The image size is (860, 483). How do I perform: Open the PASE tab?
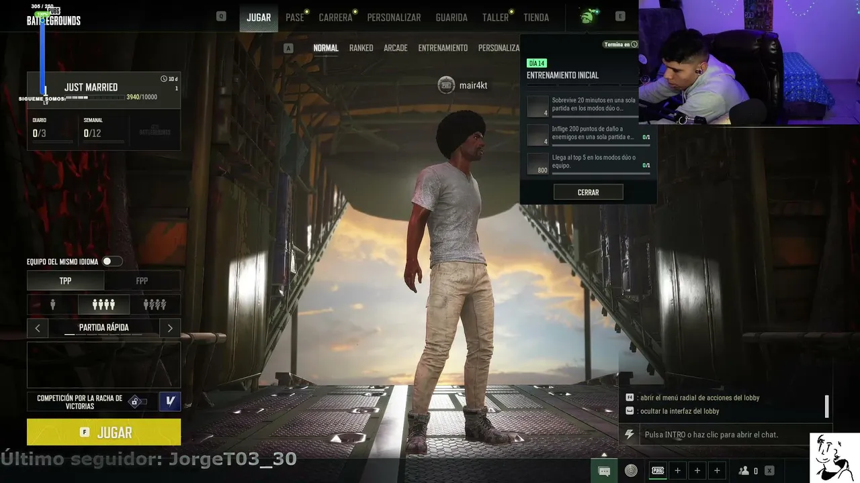click(295, 17)
